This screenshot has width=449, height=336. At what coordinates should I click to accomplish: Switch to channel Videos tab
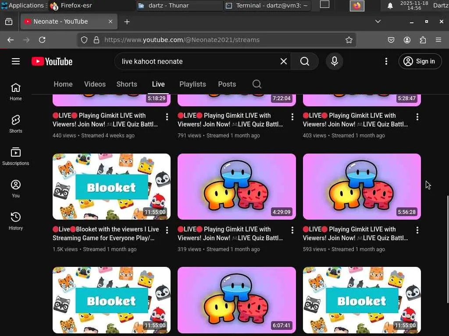(95, 84)
